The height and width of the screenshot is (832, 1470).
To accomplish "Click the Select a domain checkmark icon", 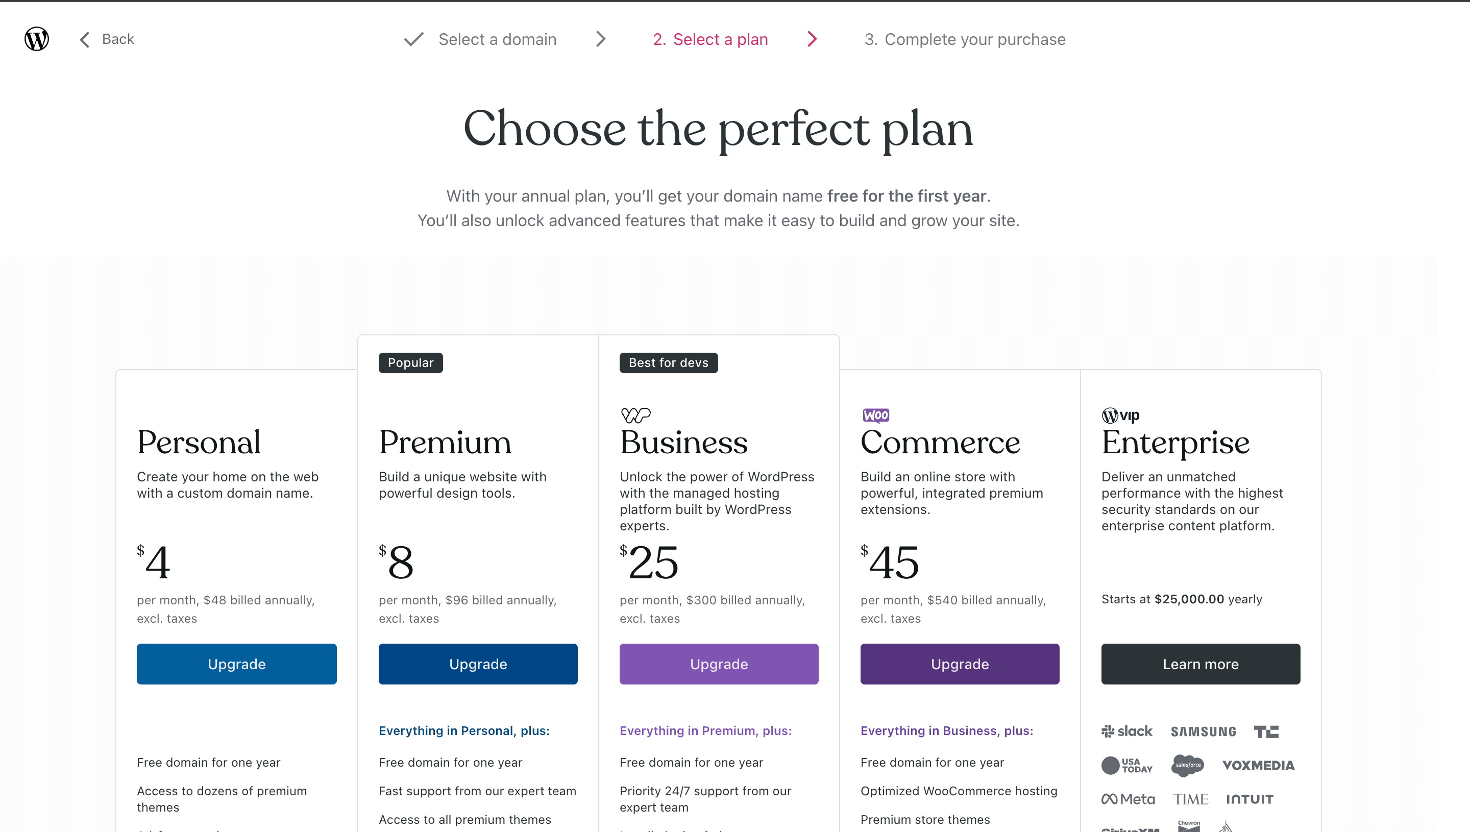I will (x=413, y=39).
